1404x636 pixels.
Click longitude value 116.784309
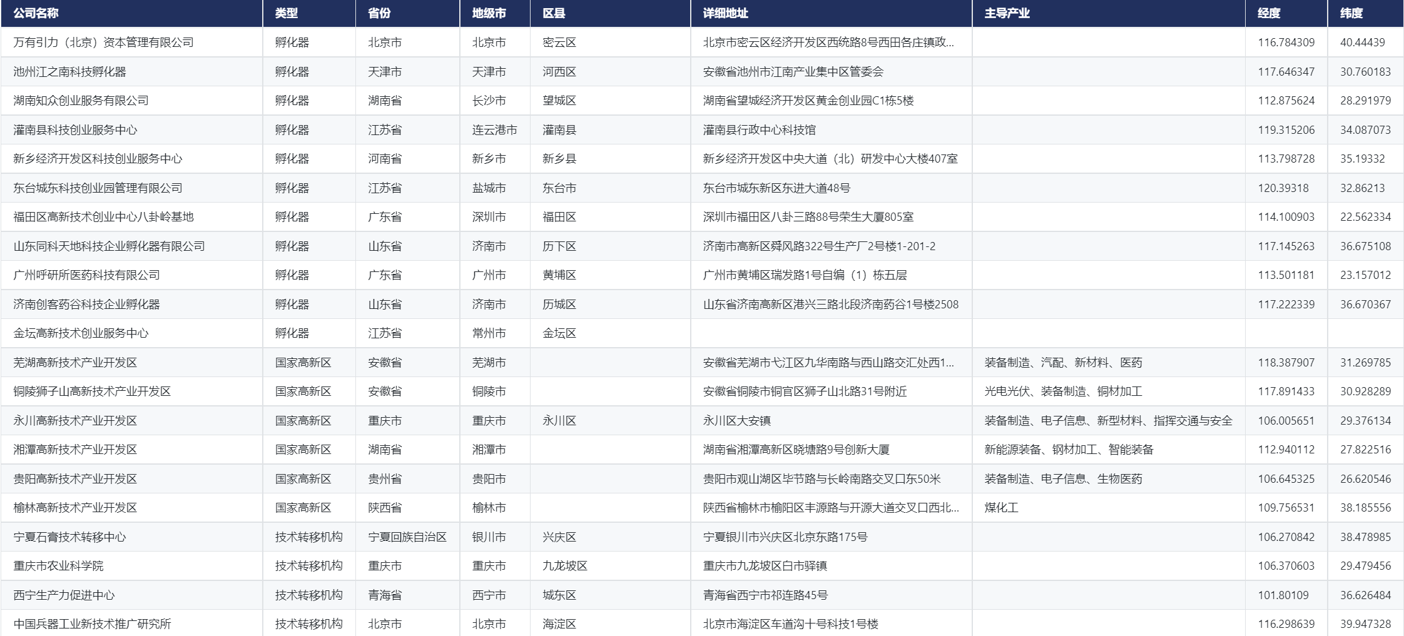point(1286,43)
